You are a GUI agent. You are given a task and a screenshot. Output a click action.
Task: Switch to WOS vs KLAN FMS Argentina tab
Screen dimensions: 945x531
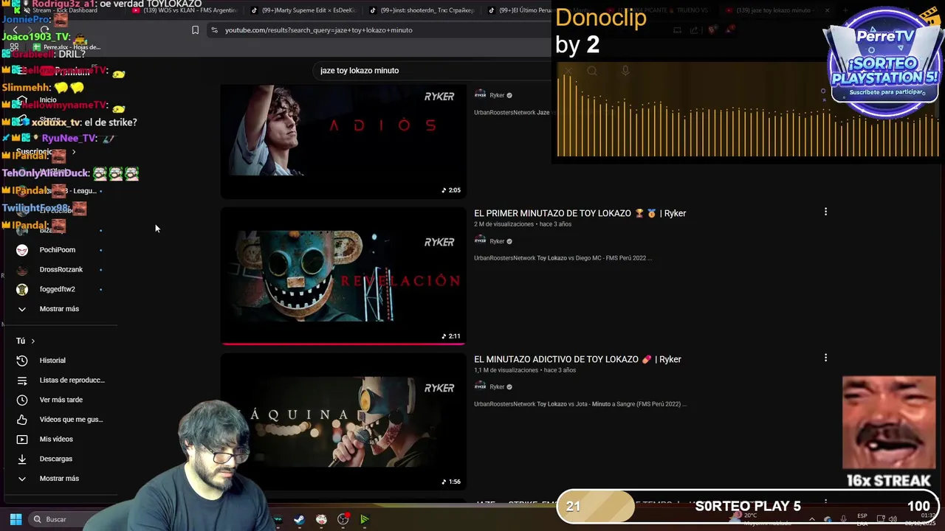pyautogui.click(x=185, y=10)
